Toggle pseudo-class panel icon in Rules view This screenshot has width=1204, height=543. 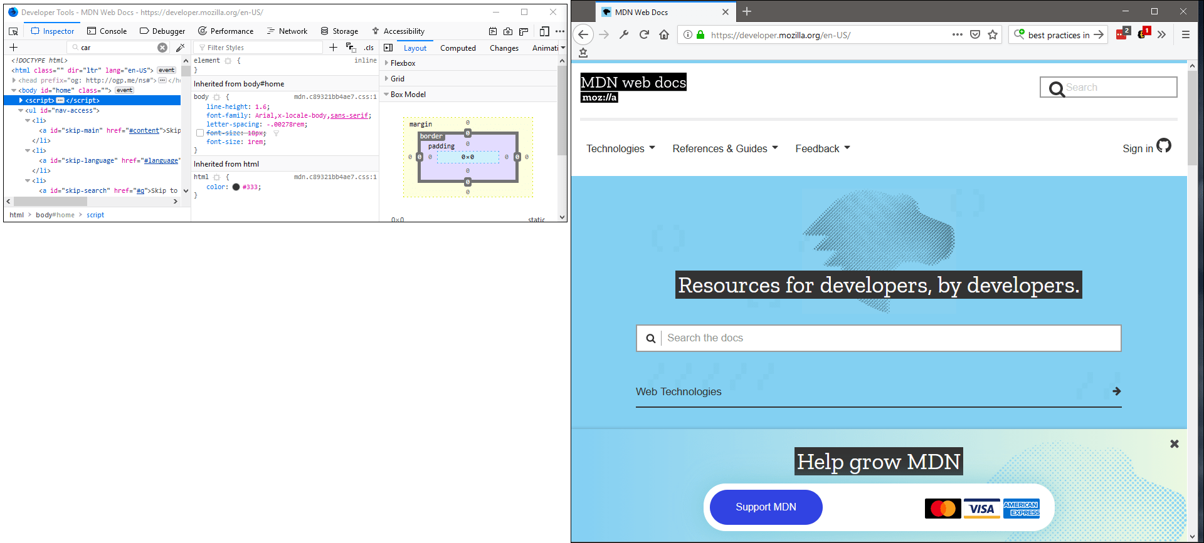click(351, 48)
